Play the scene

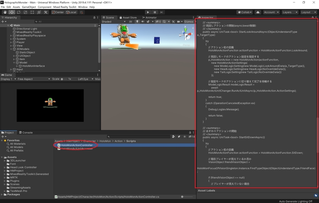click(x=148, y=12)
